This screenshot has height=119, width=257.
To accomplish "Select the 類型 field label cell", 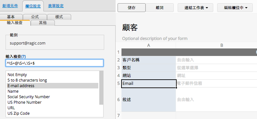I will tap(149, 68).
